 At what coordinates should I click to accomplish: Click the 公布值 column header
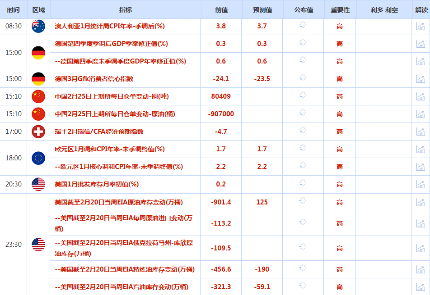[x=304, y=10]
